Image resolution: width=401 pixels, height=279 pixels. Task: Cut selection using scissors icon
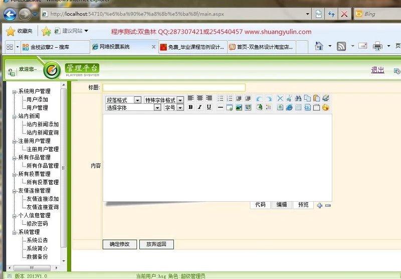(289, 98)
